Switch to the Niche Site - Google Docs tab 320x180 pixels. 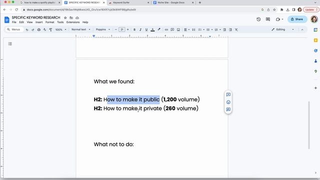point(173,2)
